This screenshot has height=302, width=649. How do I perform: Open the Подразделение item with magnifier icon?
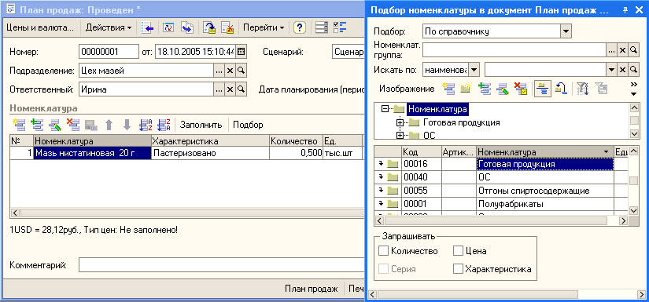tap(242, 71)
